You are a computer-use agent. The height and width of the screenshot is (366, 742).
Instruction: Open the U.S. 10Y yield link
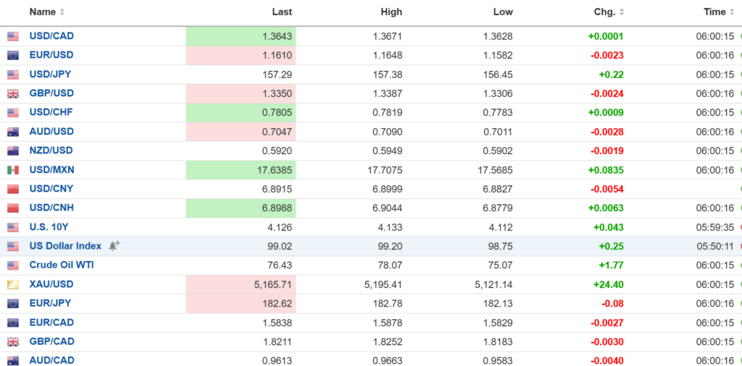tap(49, 227)
